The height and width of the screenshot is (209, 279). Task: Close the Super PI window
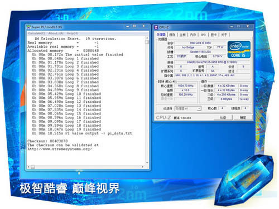tap(143, 26)
